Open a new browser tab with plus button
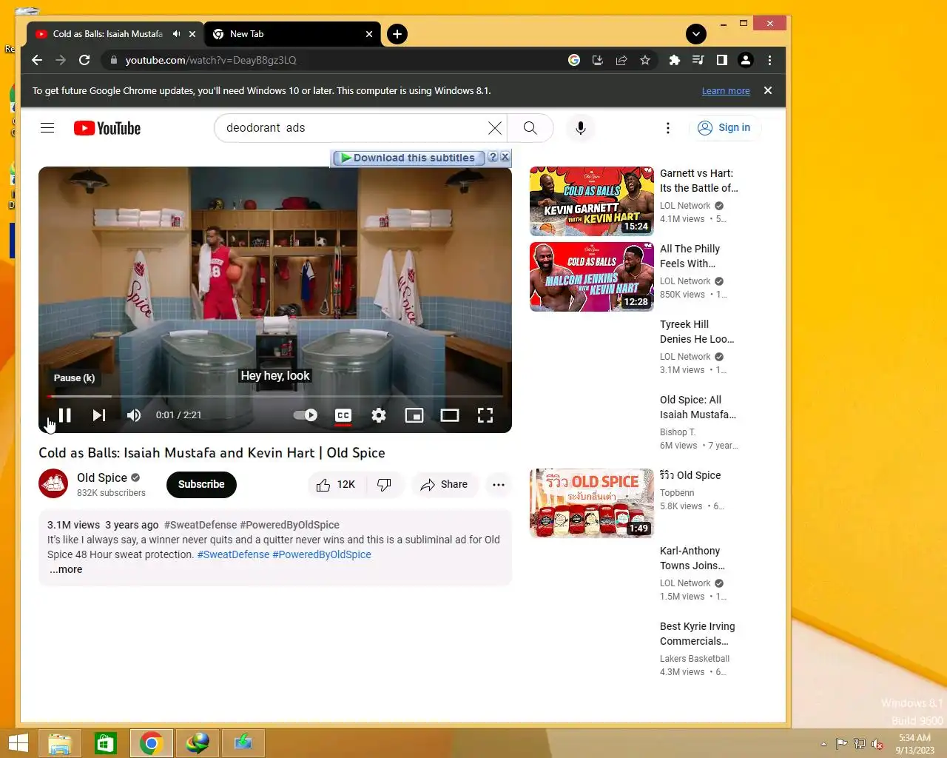Viewport: 947px width, 758px height. [x=397, y=34]
